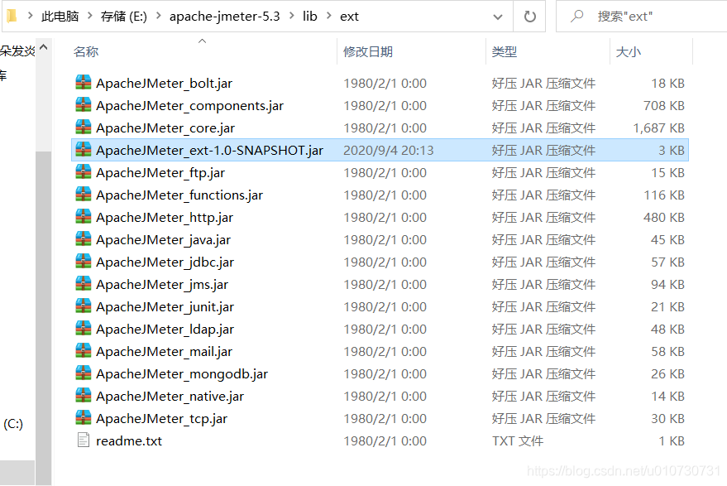Expand the chevron after 存储 (E:) in the path
727x486 pixels.
coord(158,16)
